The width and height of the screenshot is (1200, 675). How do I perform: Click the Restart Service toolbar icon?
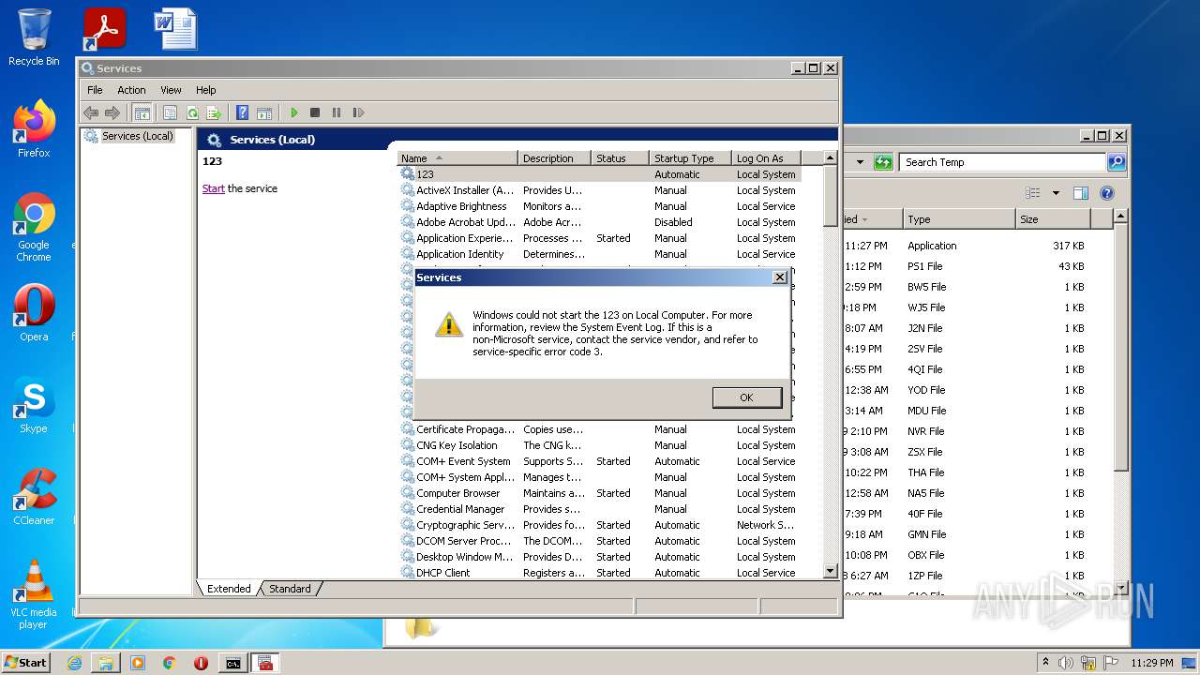coord(358,112)
